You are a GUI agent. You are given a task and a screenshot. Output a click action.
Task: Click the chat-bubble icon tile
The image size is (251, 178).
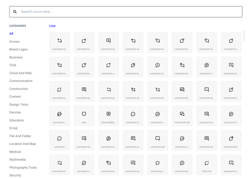(108, 116)
